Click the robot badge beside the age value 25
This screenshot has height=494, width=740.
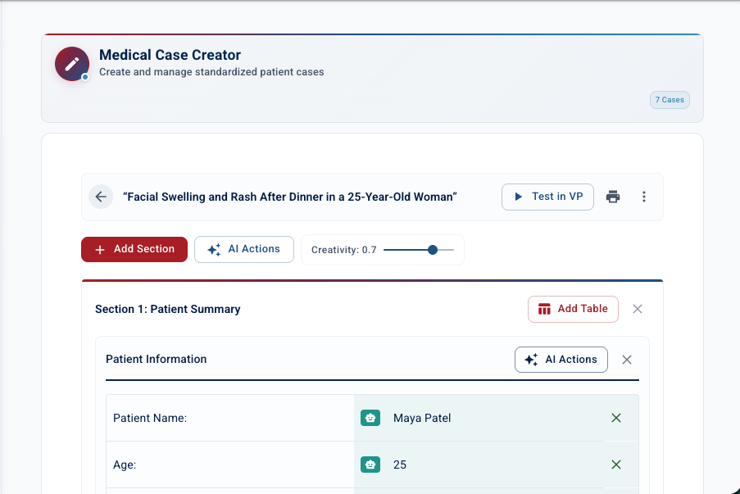(x=370, y=465)
